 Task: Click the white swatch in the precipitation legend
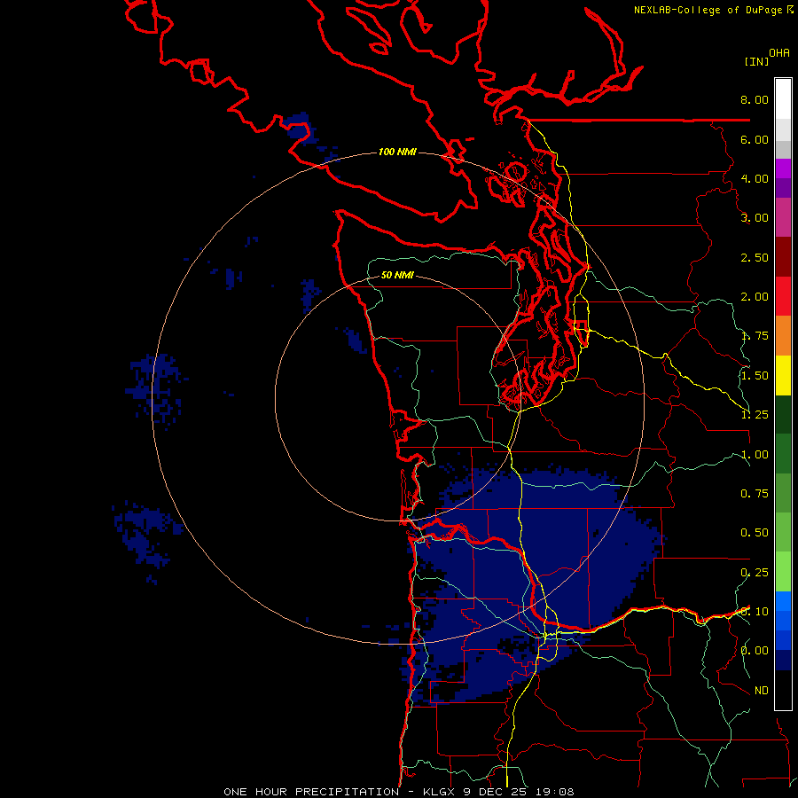783,98
